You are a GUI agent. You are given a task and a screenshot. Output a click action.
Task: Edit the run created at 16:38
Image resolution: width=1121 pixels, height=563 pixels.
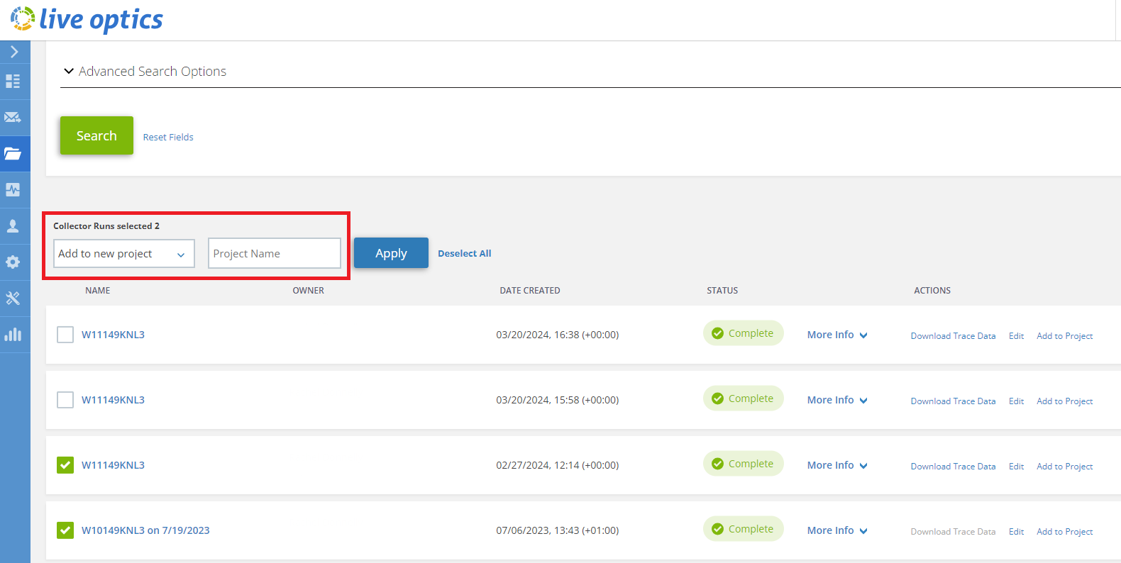1016,336
